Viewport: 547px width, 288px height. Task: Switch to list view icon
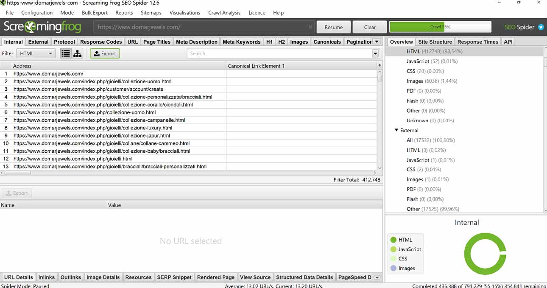point(65,53)
